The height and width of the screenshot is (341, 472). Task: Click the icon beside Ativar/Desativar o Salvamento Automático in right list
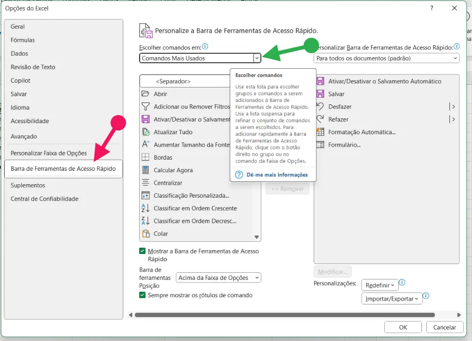(320, 81)
